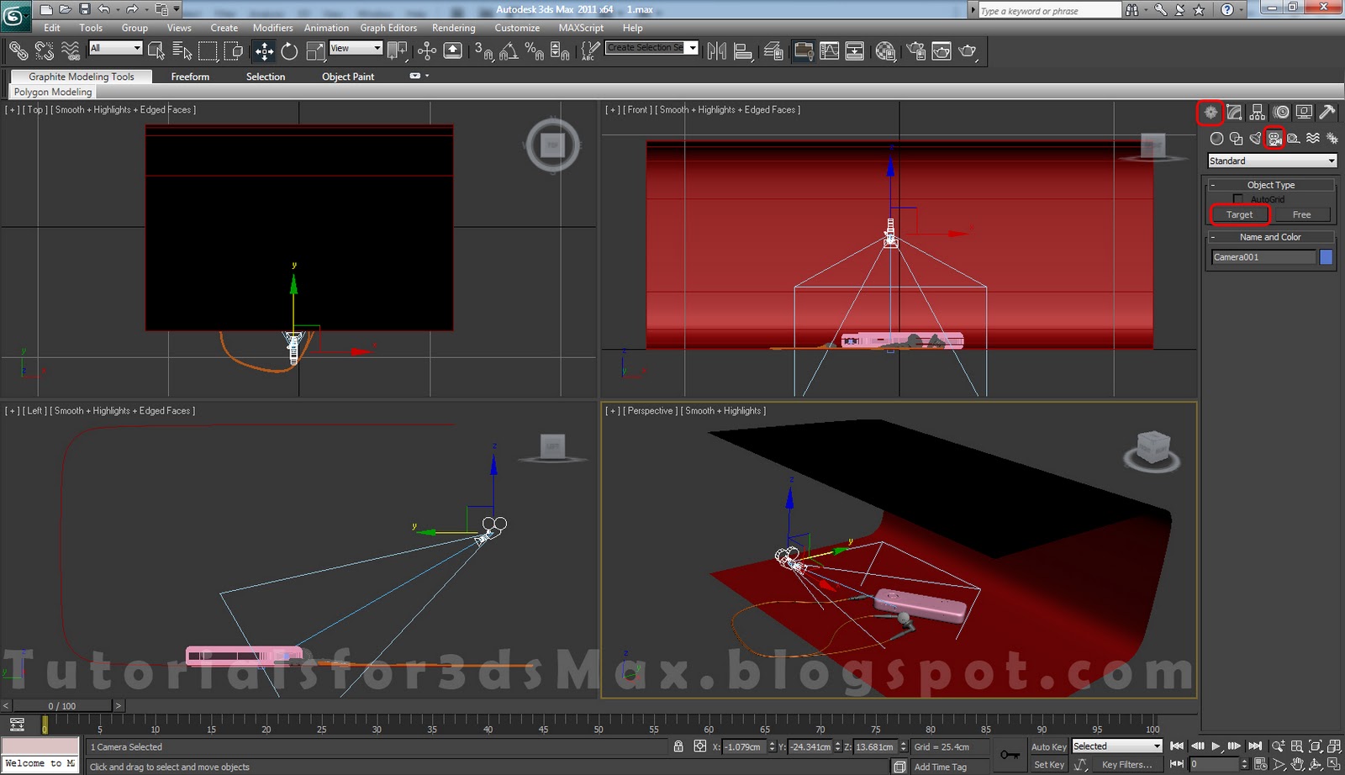Toggle the Percent Snap button
The height and width of the screenshot is (775, 1345).
(534, 51)
